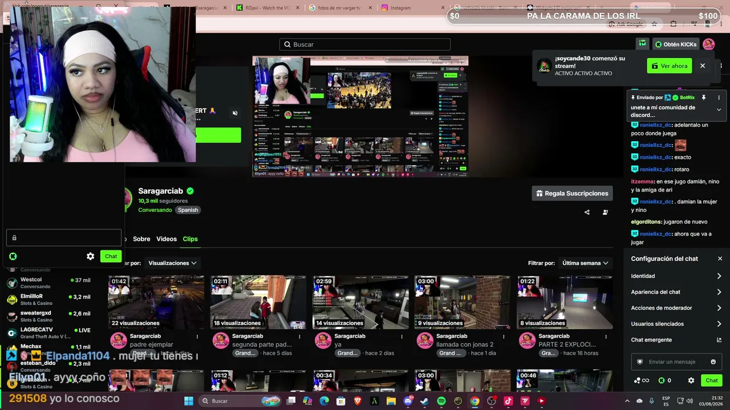Click the Spanish language tag
Viewport: 730px width, 410px height.
pyautogui.click(x=188, y=210)
